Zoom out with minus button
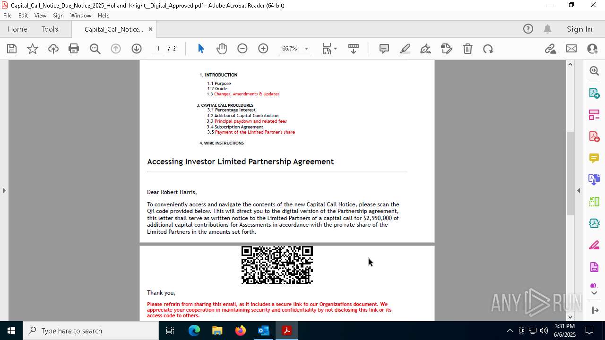This screenshot has width=605, height=340. pos(242,49)
